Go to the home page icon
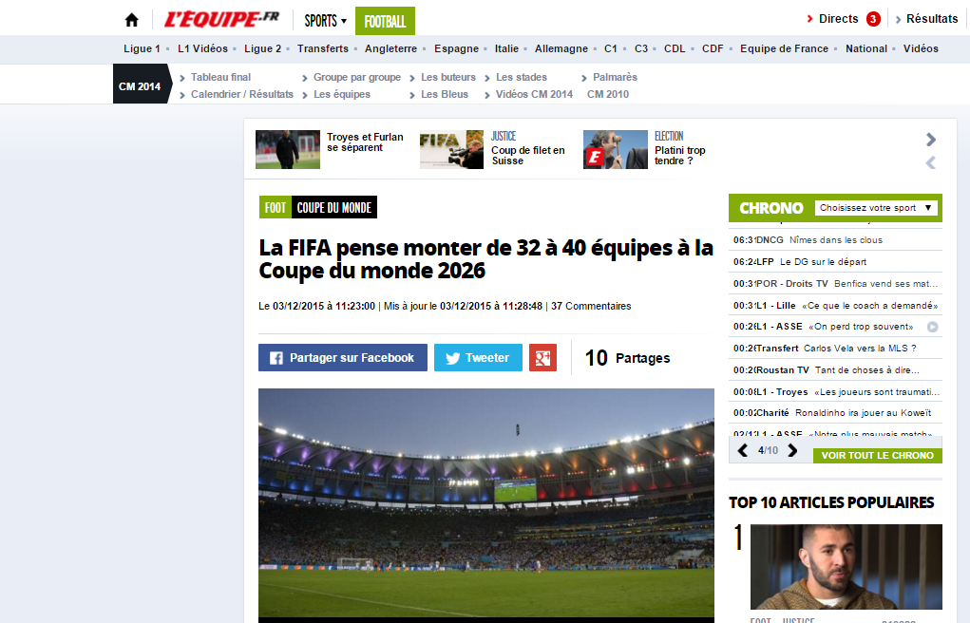 click(x=132, y=20)
